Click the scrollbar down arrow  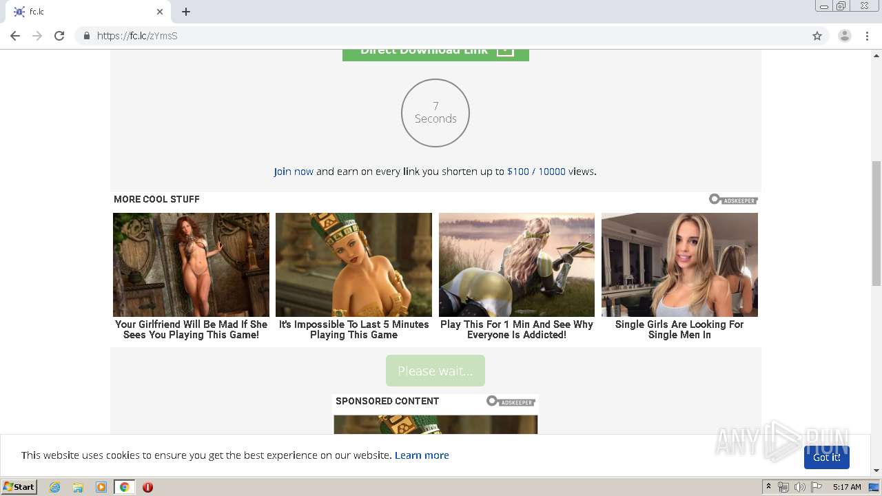point(876,471)
